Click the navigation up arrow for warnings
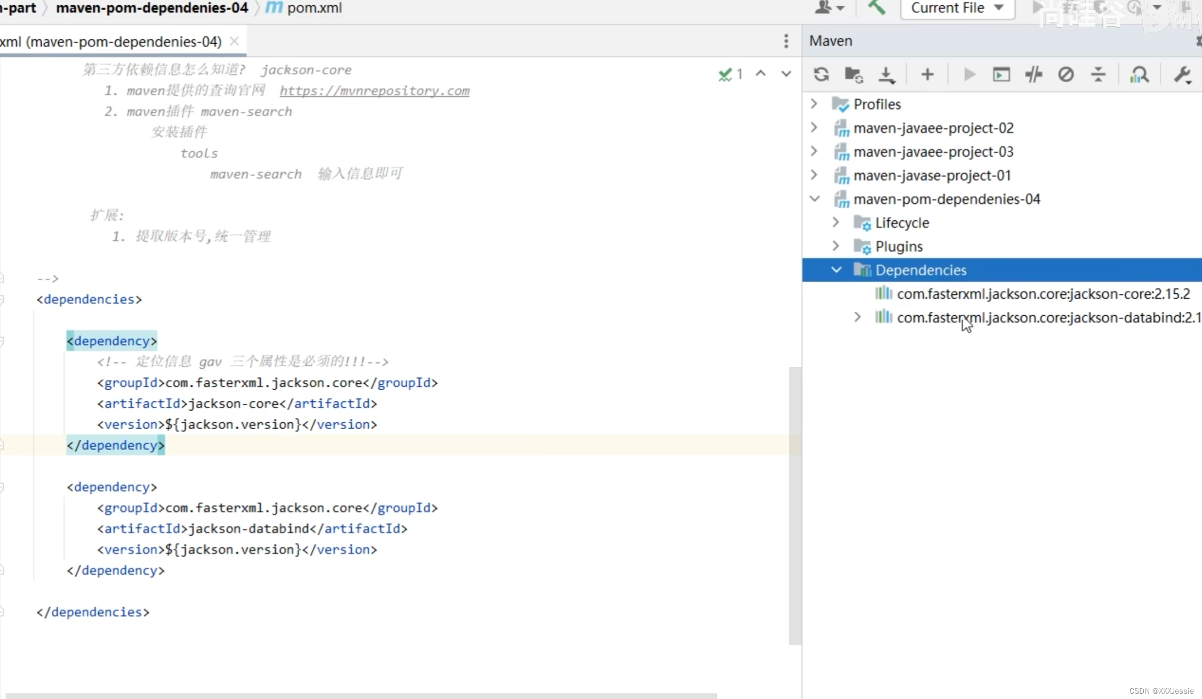1202x699 pixels. [760, 73]
